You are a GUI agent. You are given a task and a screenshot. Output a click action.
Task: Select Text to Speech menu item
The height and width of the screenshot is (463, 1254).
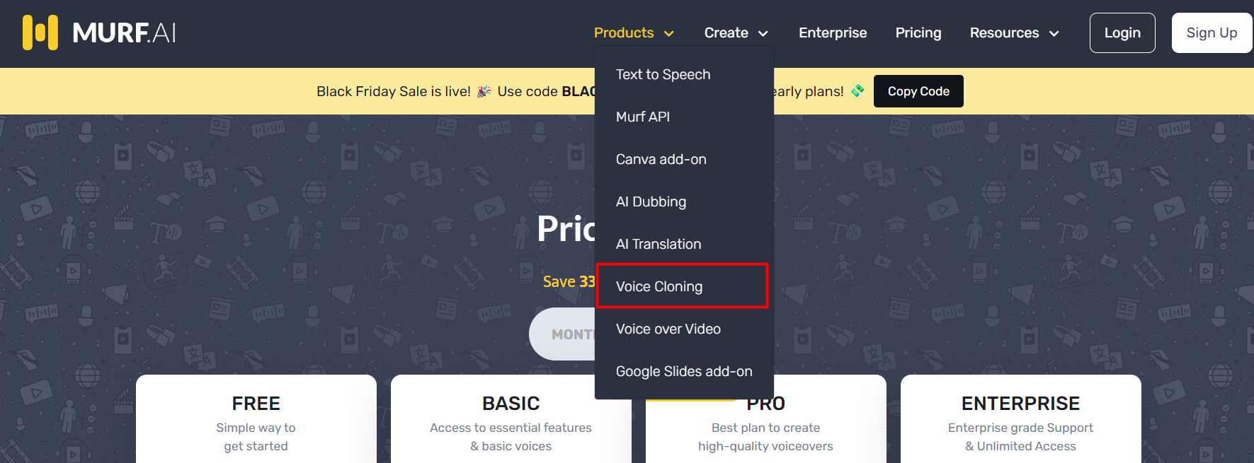pyautogui.click(x=663, y=74)
